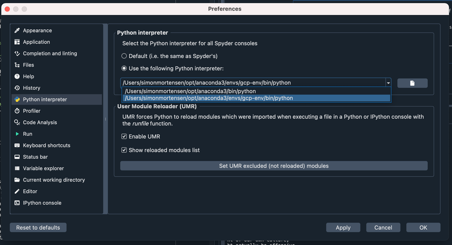Switch to Current working directory section
The height and width of the screenshot is (245, 452).
pyautogui.click(x=54, y=180)
